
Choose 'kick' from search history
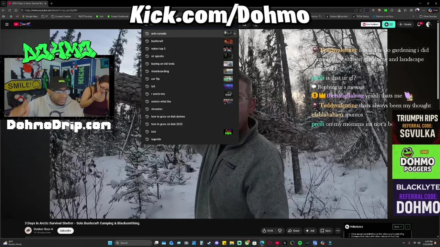coord(190,132)
